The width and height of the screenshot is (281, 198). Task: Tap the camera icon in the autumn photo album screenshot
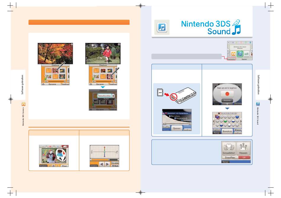[x=43, y=84]
